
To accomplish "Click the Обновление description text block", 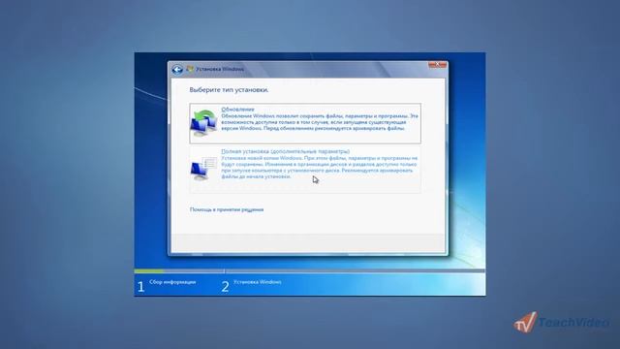I will pos(320,122).
